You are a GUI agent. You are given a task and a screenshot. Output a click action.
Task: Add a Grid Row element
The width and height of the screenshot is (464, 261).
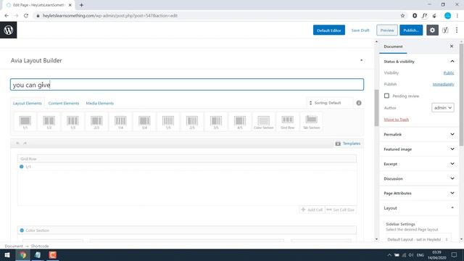click(288, 122)
